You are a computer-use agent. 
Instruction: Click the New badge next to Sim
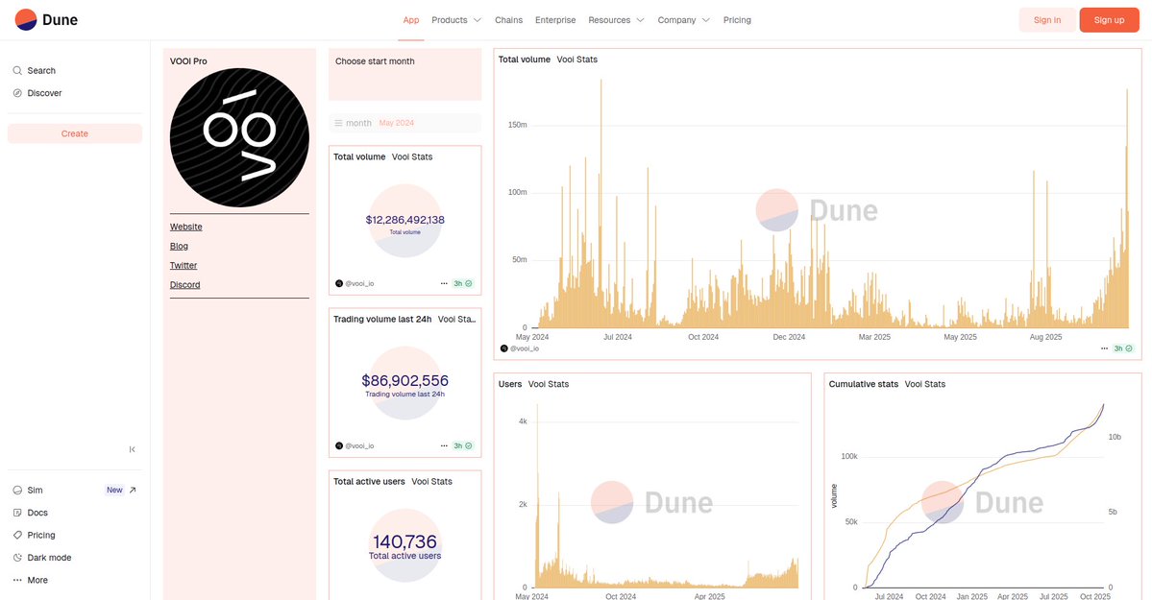click(x=114, y=490)
